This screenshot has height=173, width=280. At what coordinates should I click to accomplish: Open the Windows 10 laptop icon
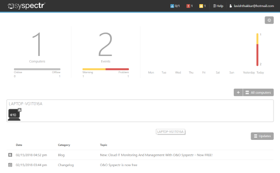pyautogui.click(x=14, y=115)
